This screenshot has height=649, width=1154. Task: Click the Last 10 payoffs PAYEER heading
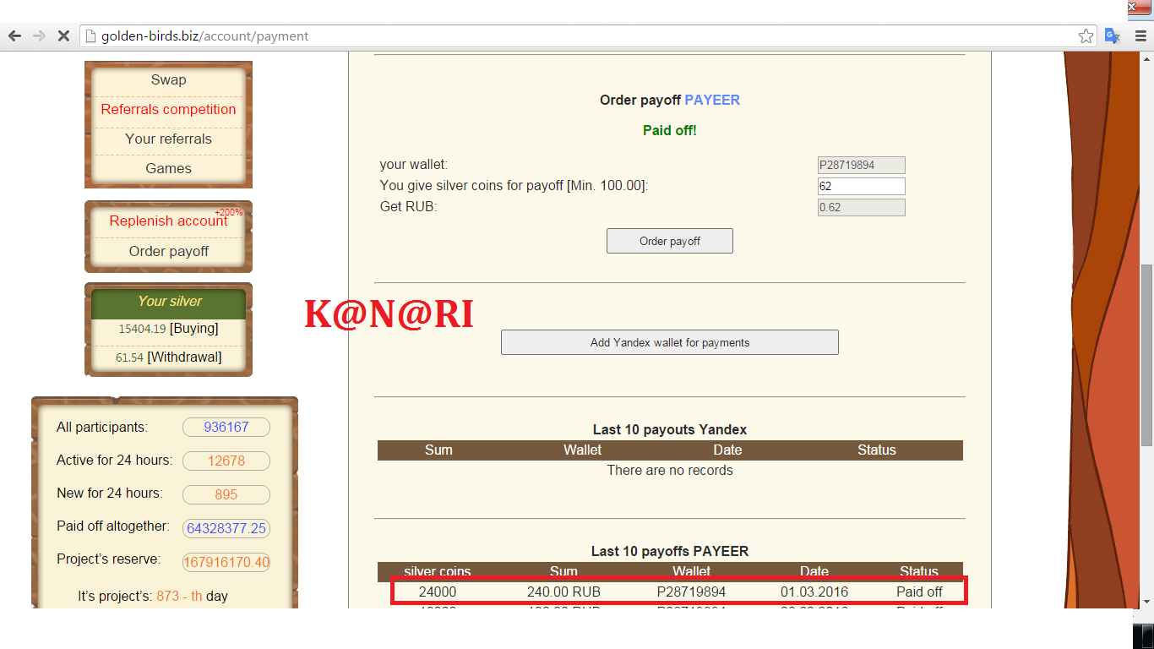(670, 551)
